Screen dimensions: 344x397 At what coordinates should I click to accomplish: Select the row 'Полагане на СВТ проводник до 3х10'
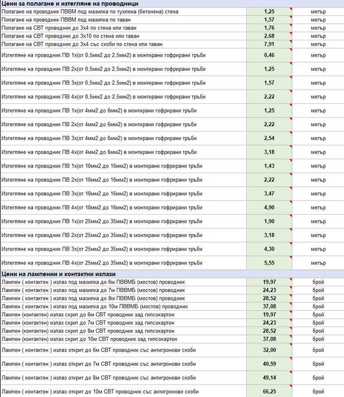point(172,36)
